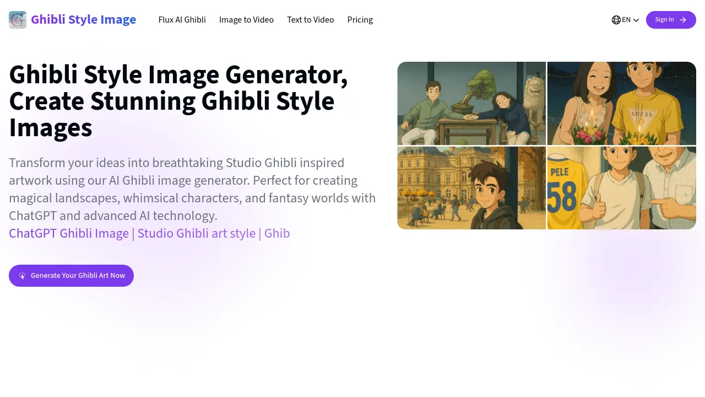Select Flux AI Ghibli from the navigation
Viewport: 705px width, 397px height.
click(x=182, y=20)
